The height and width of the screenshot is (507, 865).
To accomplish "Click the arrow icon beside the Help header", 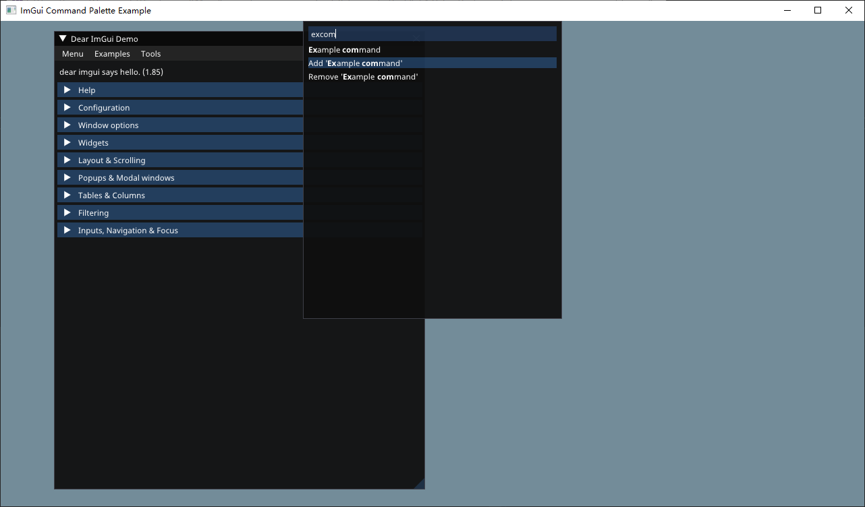I will [67, 90].
